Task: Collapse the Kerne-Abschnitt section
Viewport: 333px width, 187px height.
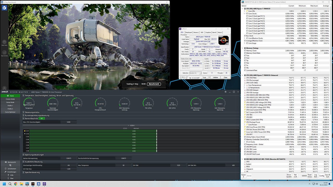Action: (x=23, y=118)
